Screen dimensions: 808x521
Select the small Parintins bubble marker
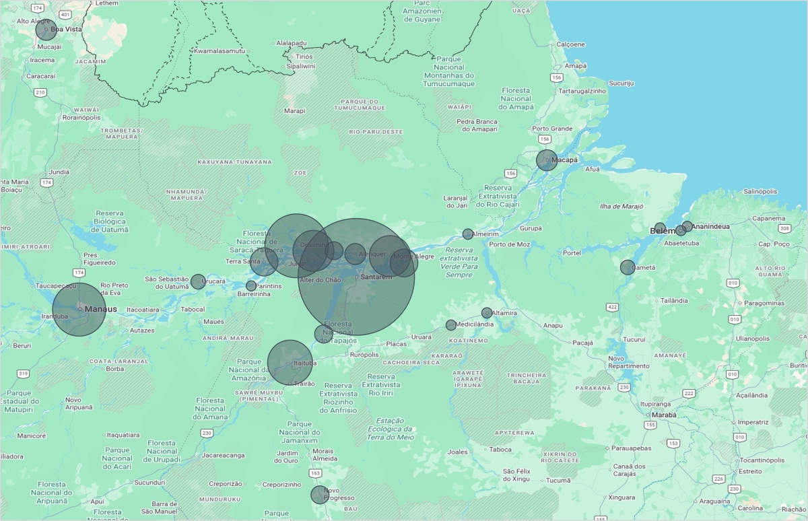(x=251, y=286)
